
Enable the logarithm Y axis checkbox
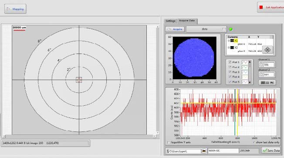point(169,142)
